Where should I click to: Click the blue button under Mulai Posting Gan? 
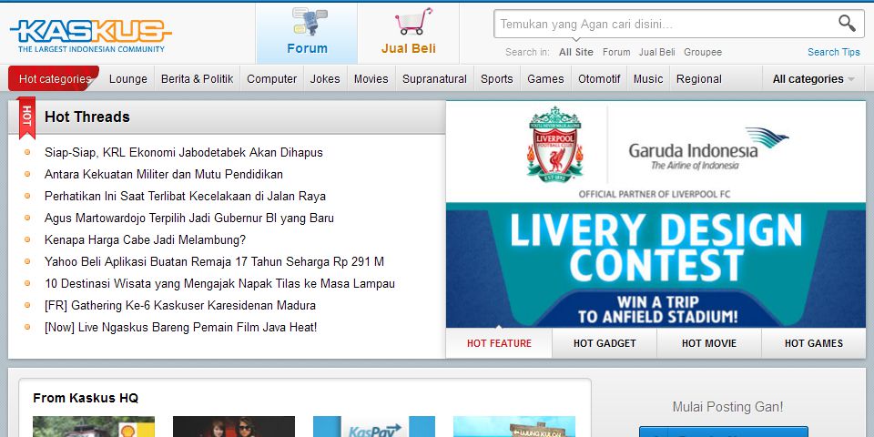pos(723,432)
